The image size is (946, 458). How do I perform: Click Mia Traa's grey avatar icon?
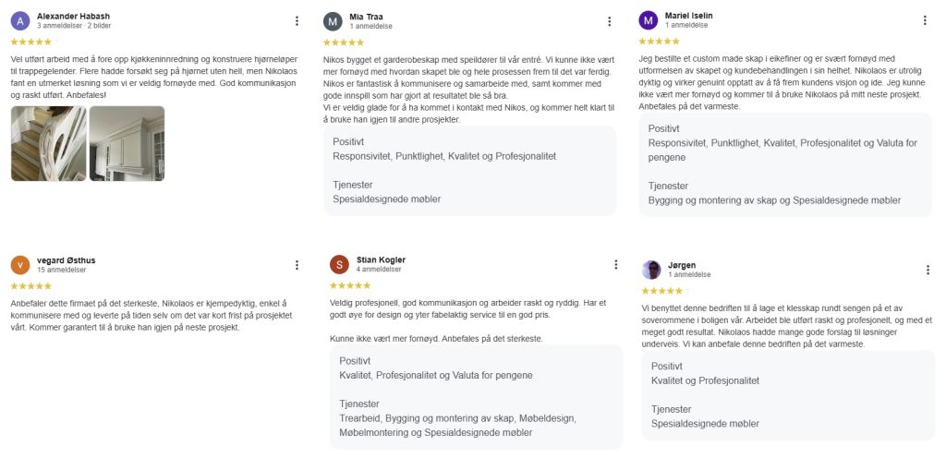[x=333, y=21]
